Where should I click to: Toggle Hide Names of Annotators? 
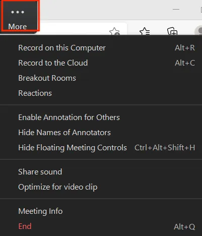tap(101, 133)
